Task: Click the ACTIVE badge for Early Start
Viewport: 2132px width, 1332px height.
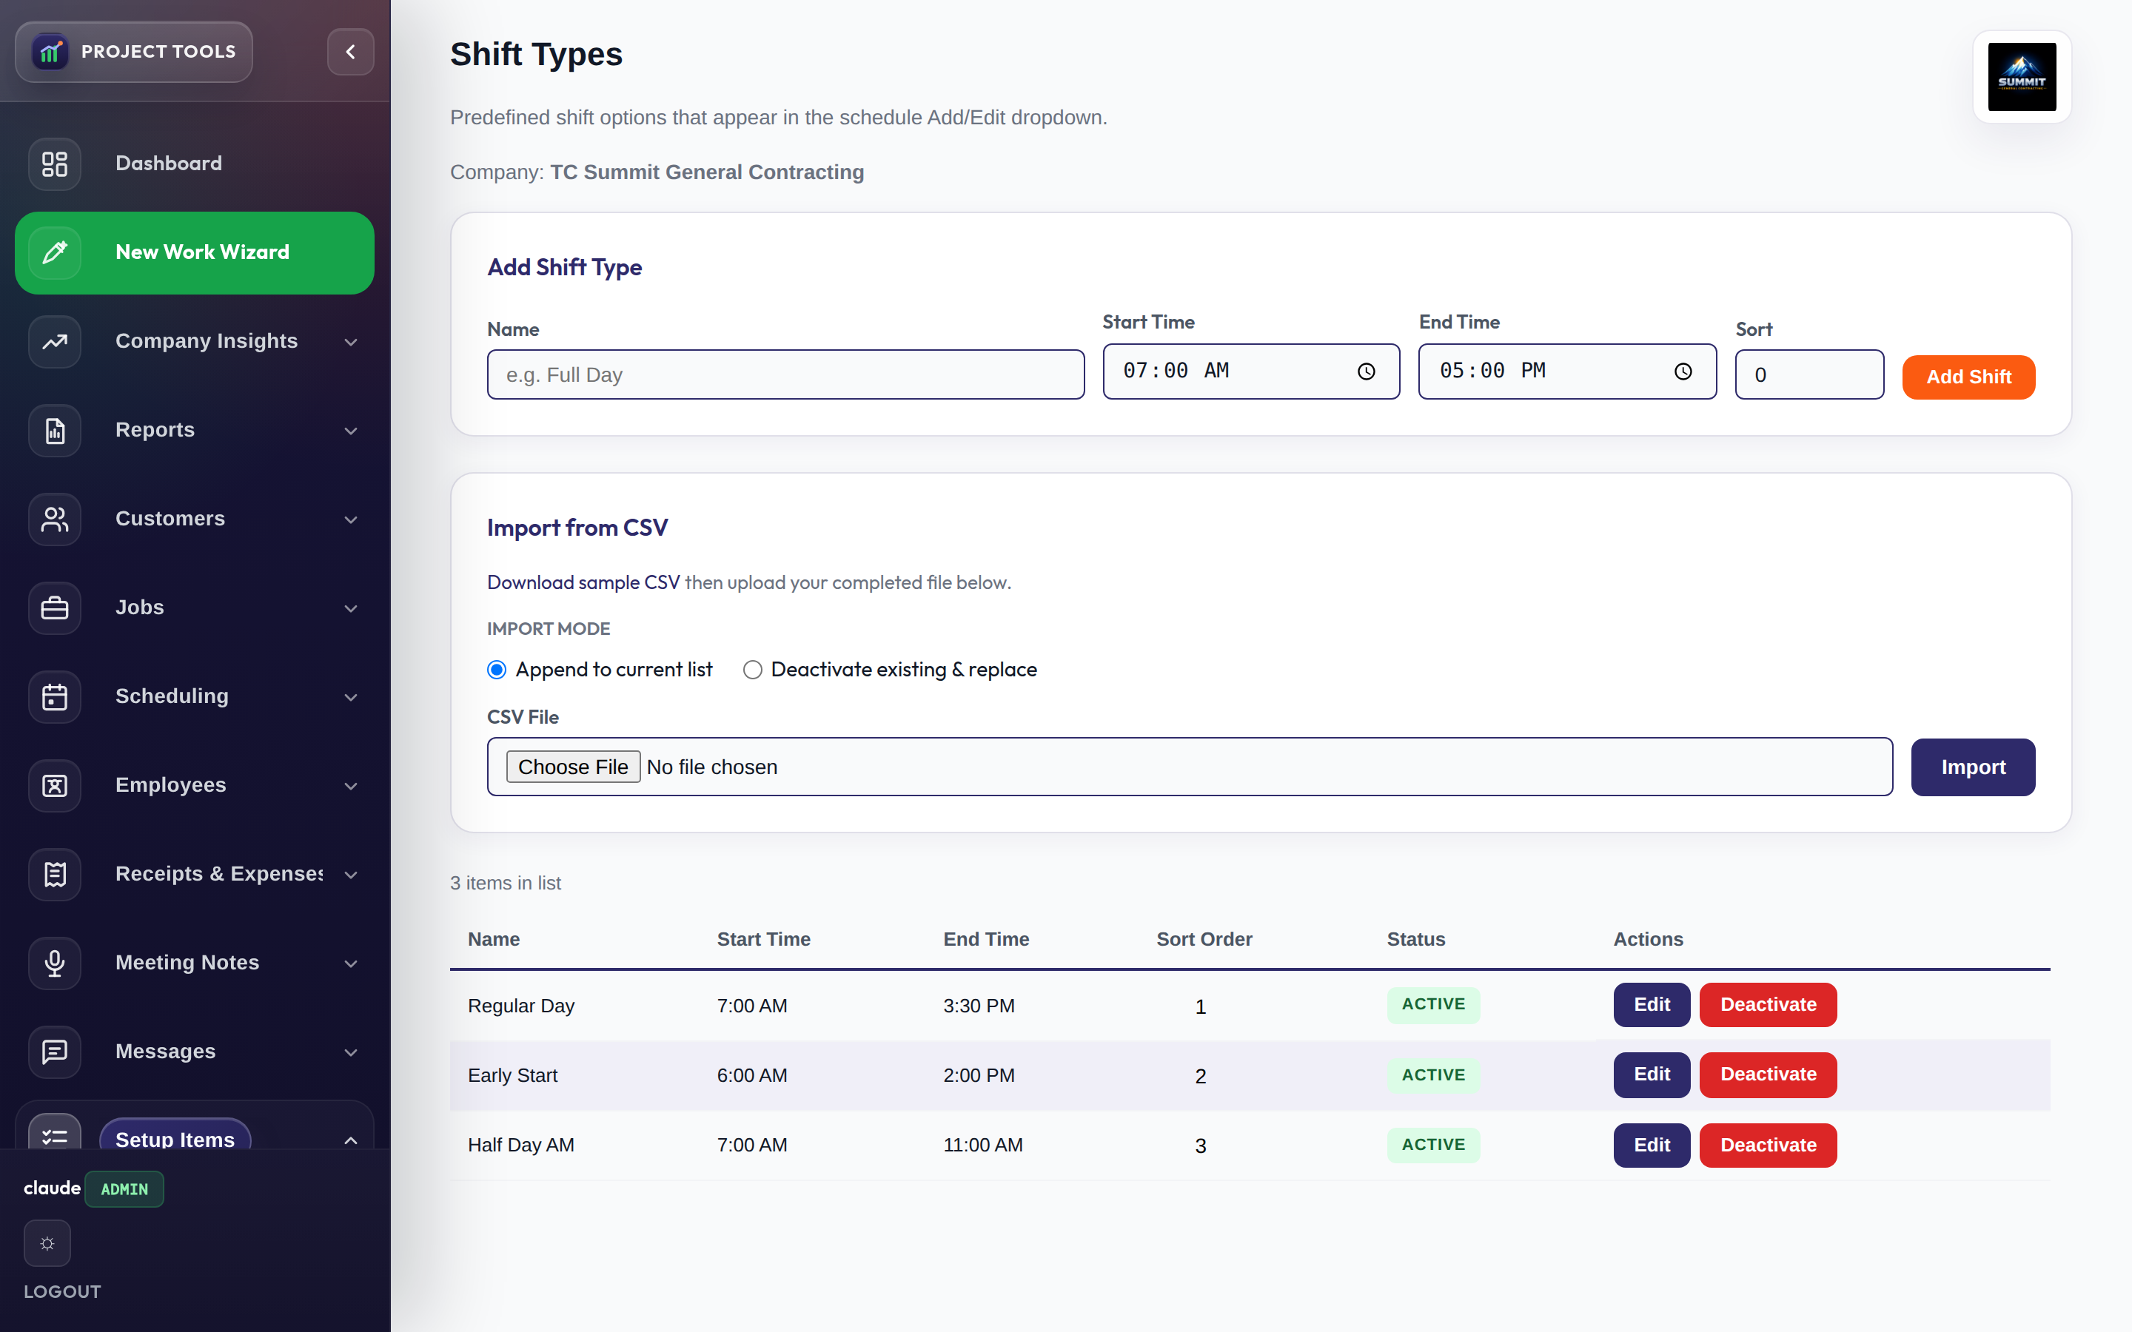Action: (1433, 1074)
